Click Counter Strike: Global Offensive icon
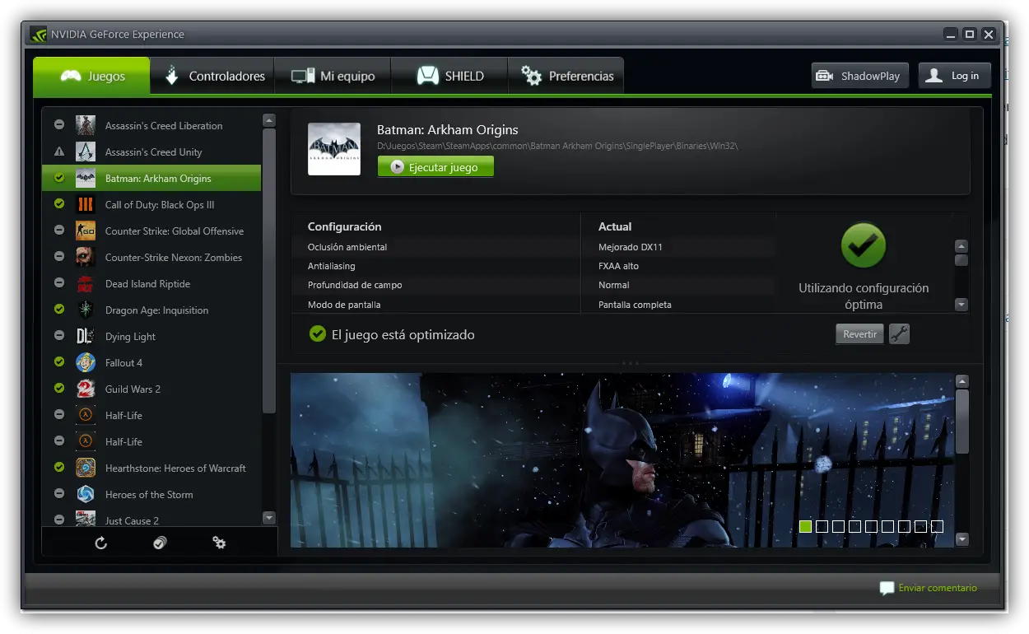 pos(86,231)
